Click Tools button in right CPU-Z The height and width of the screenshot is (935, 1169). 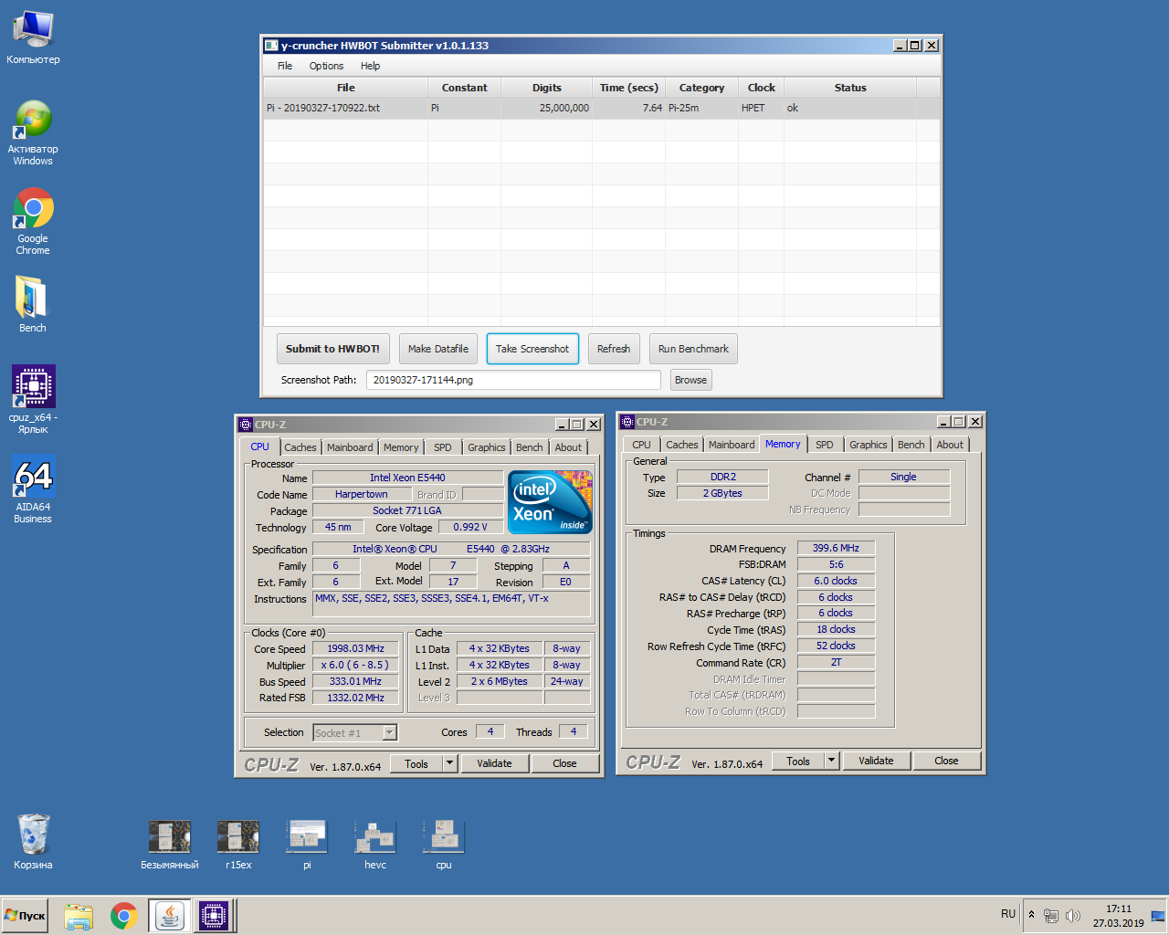pyautogui.click(x=798, y=761)
